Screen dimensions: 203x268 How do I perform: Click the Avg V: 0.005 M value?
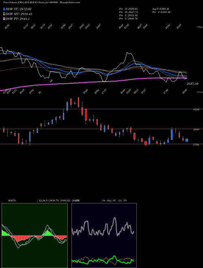[x=160, y=9]
